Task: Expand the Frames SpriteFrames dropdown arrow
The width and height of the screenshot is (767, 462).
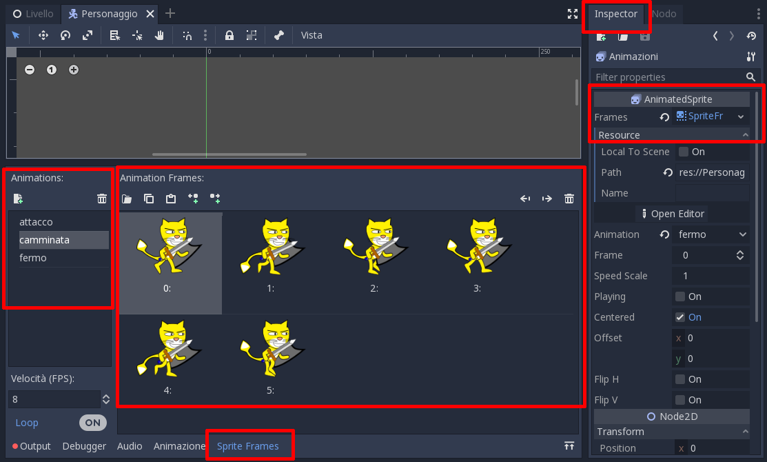Action: click(x=741, y=117)
